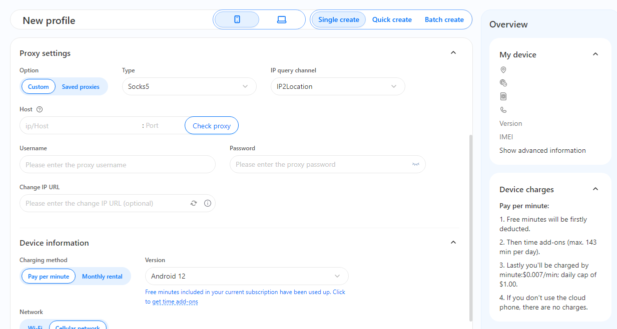Focus the Port input field
The height and width of the screenshot is (329, 617).
coord(164,126)
